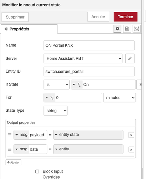Click the Terminer button
The height and width of the screenshot is (179, 146).
(x=126, y=17)
